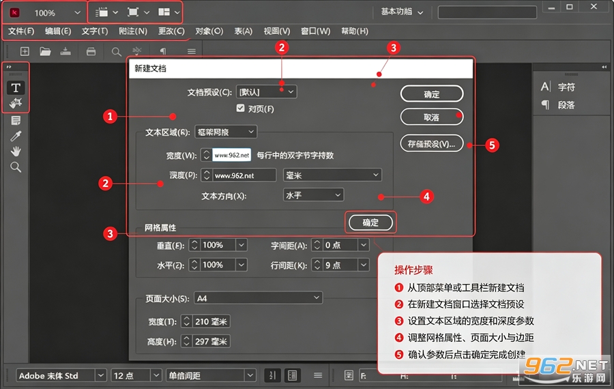Click the 高度(H) 297 毫米 field
This screenshot has width=614, height=389.
click(210, 341)
